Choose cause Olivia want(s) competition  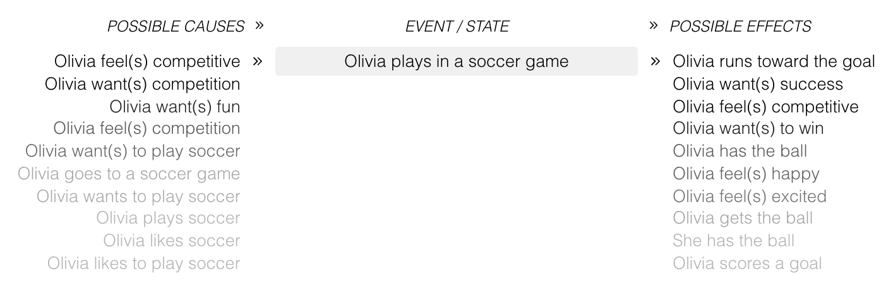(x=142, y=84)
